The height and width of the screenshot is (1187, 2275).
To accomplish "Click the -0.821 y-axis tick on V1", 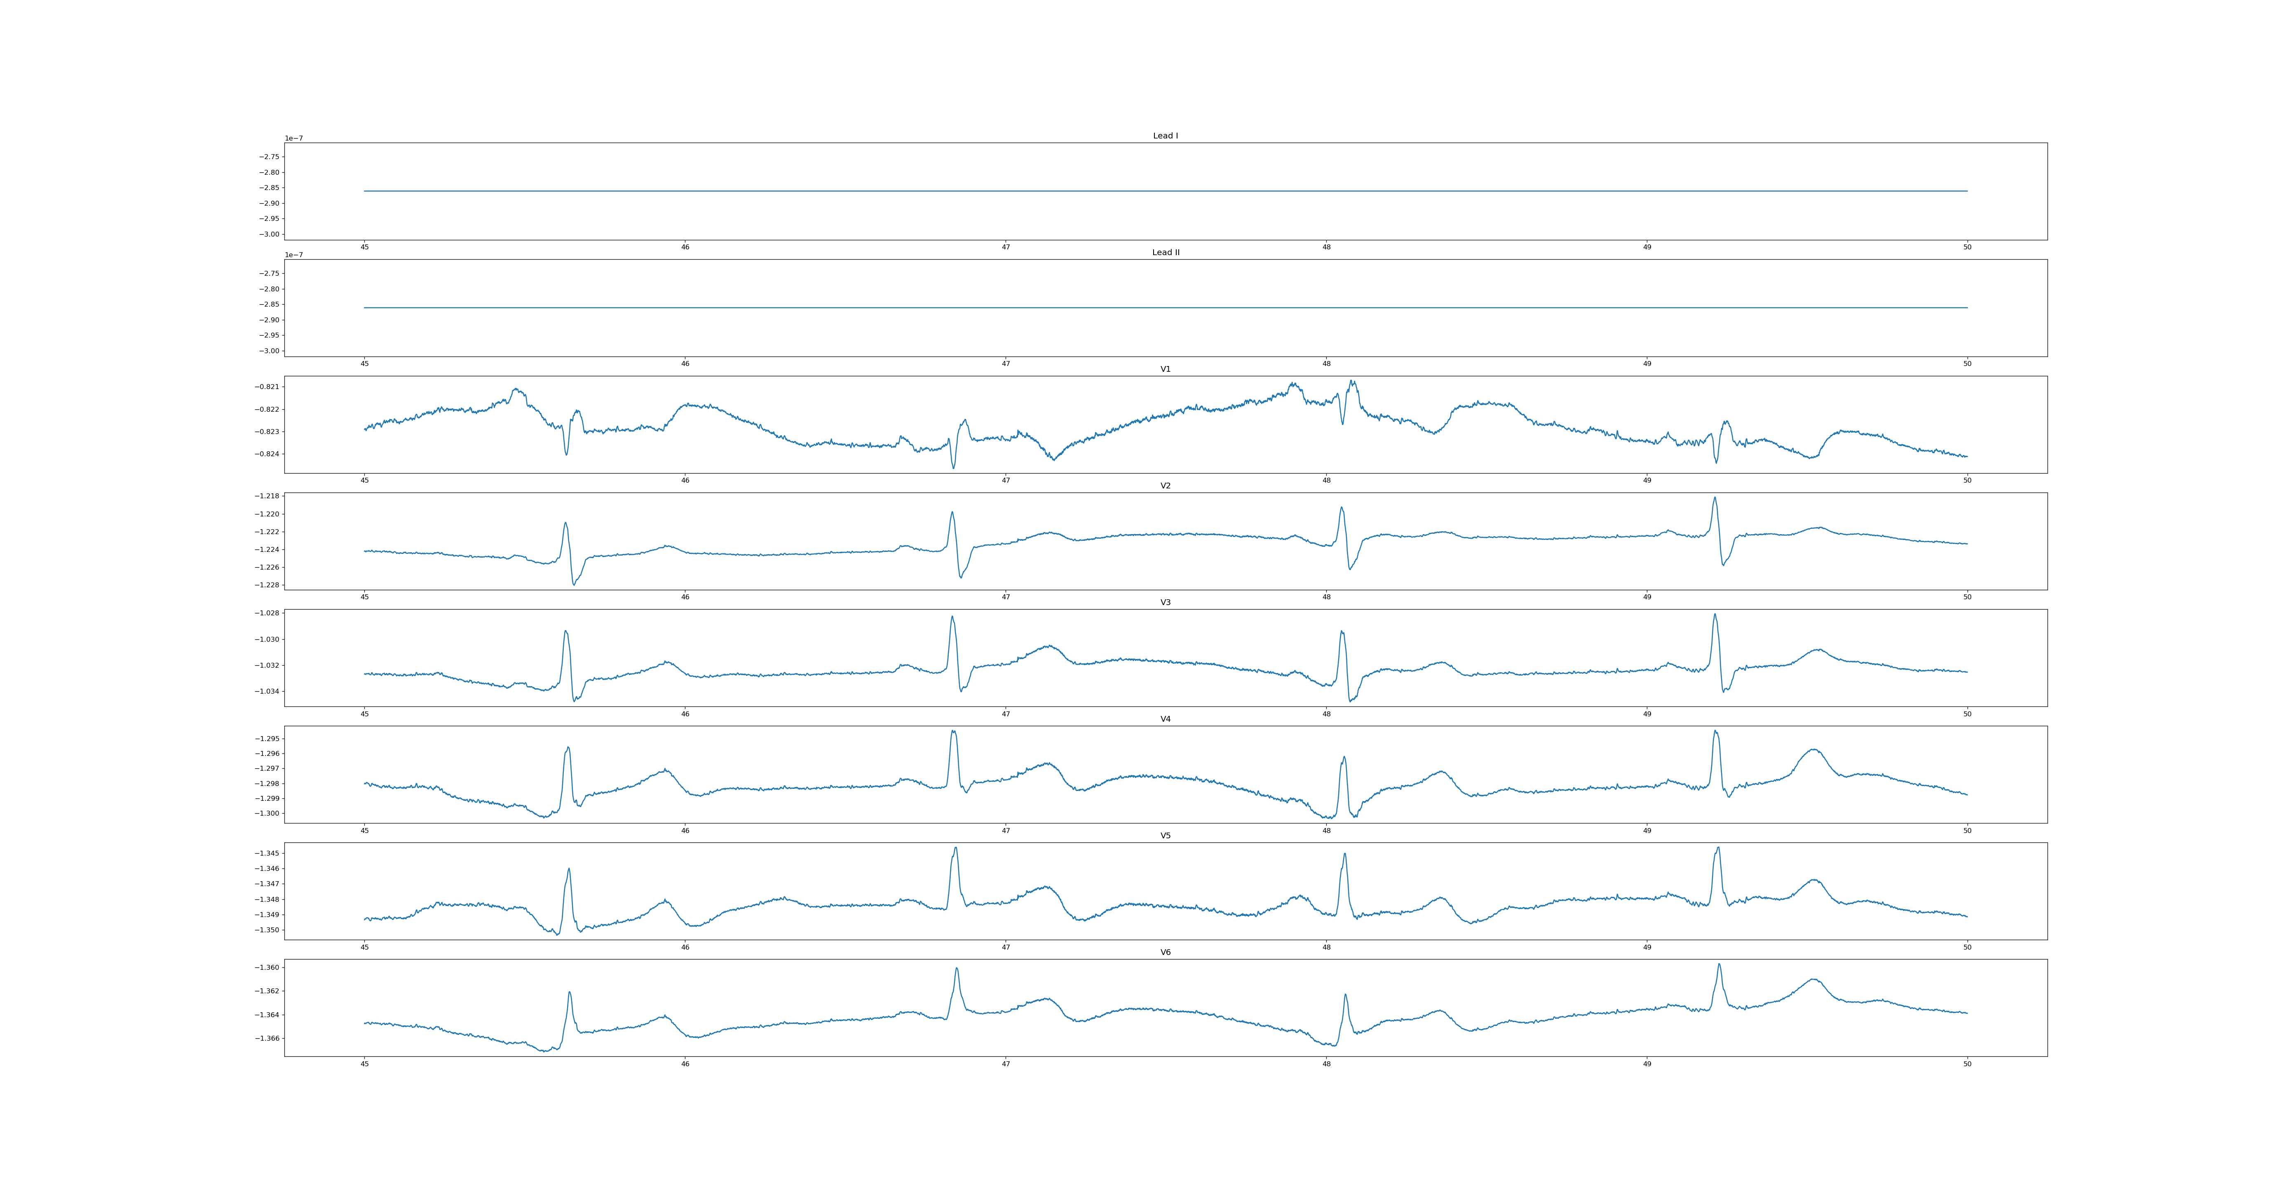I will [x=267, y=387].
